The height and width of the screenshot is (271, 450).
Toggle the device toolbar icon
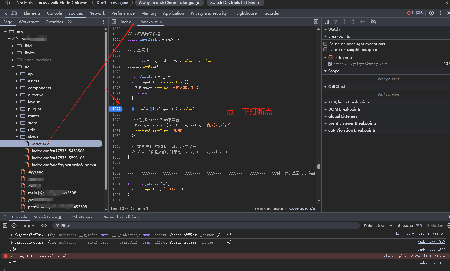(14, 13)
